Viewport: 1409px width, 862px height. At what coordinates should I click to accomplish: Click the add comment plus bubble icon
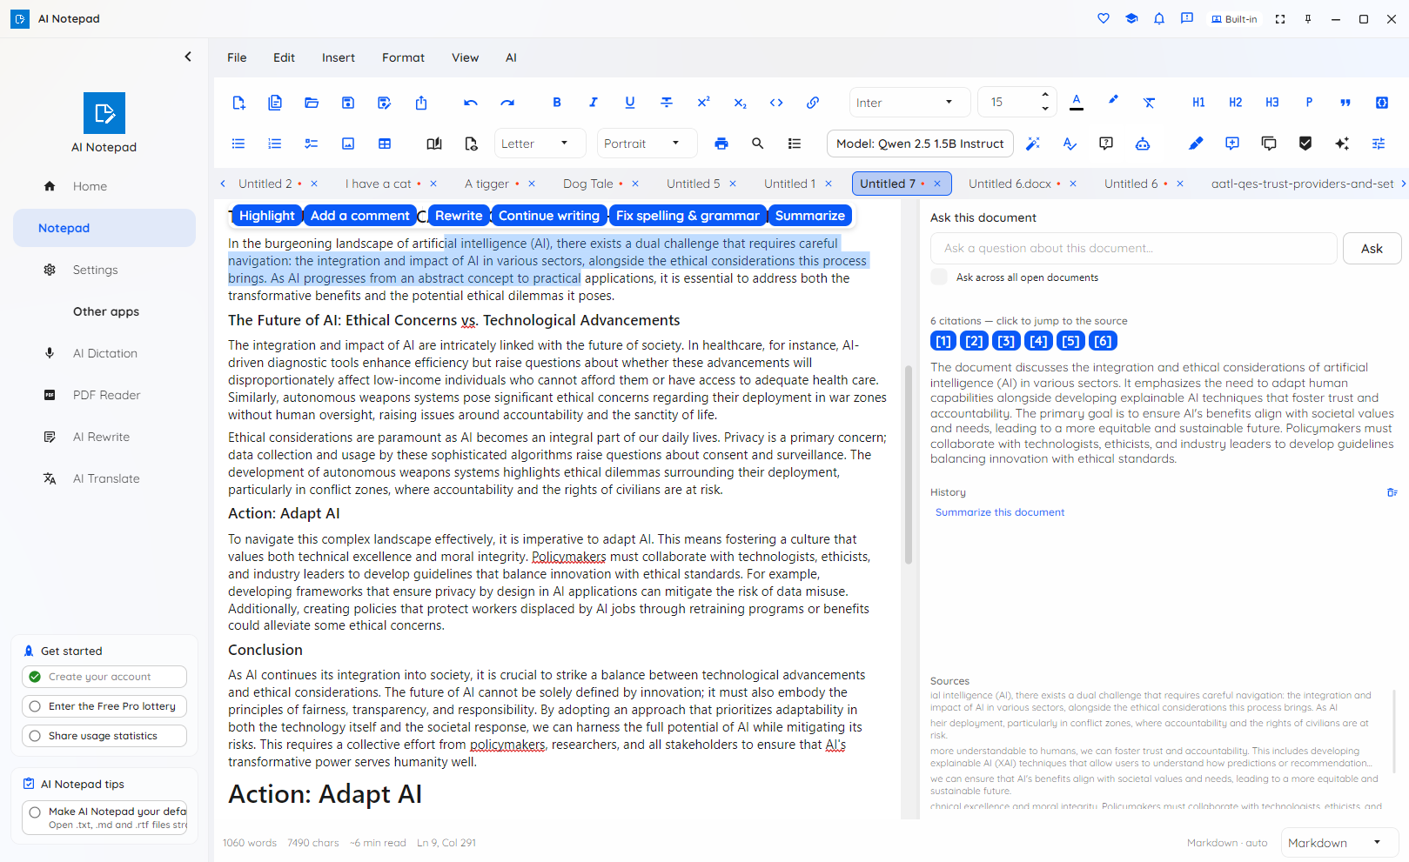[x=1232, y=144]
